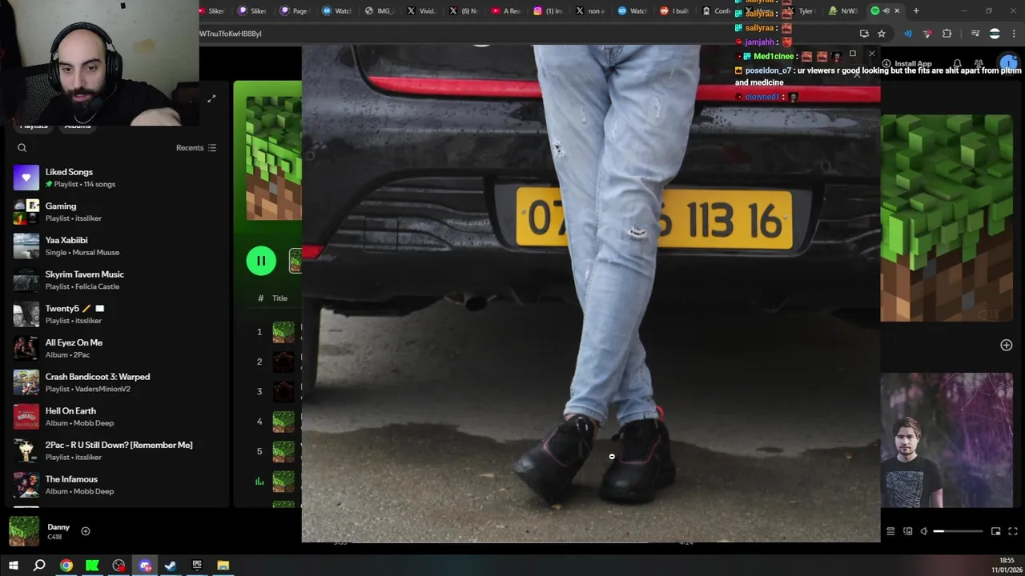Mute Spotify with the speaker icon
The image size is (1025, 576).
pos(924,531)
